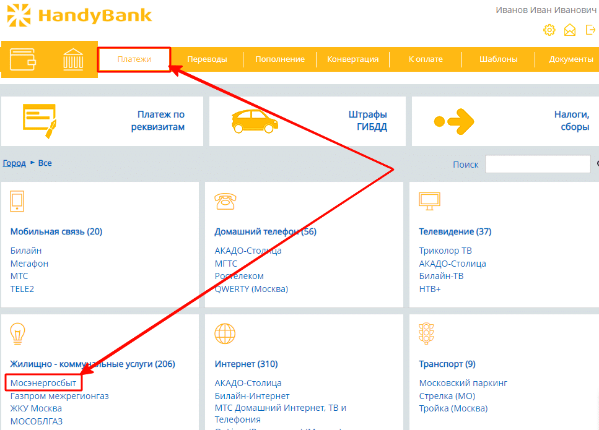Open Платеж по реквизитам
The image size is (599, 430).
[x=158, y=121]
